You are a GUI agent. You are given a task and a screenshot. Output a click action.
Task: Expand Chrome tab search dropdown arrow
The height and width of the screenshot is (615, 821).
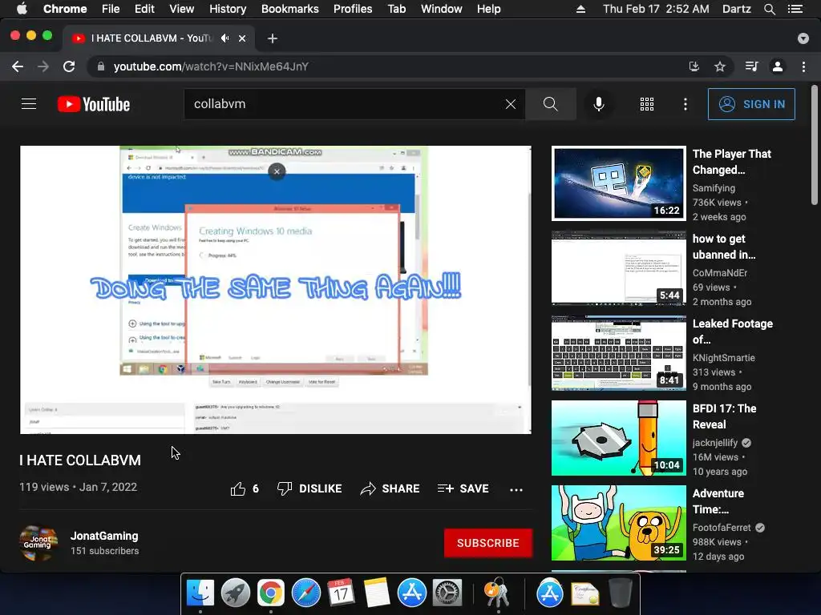click(803, 38)
